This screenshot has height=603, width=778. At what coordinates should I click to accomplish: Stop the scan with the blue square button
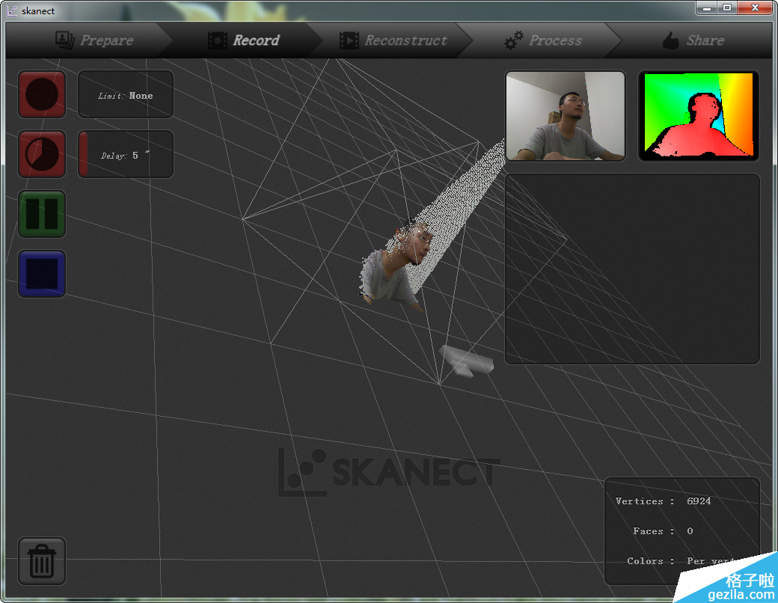[42, 274]
